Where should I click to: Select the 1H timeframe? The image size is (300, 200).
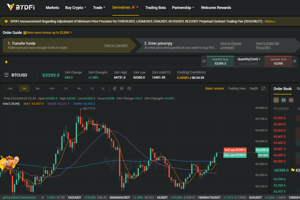click(x=66, y=89)
